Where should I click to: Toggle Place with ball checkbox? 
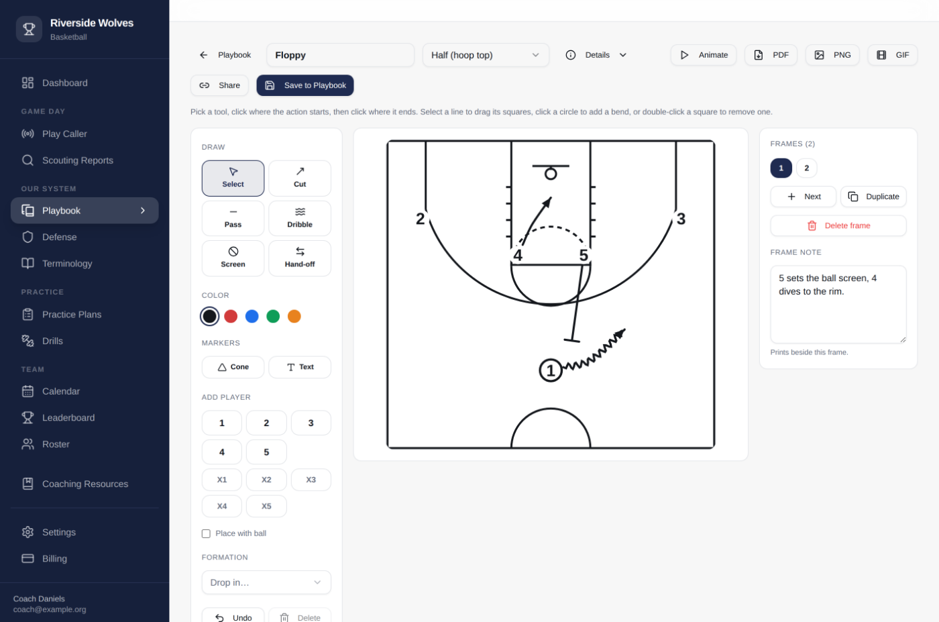(206, 533)
